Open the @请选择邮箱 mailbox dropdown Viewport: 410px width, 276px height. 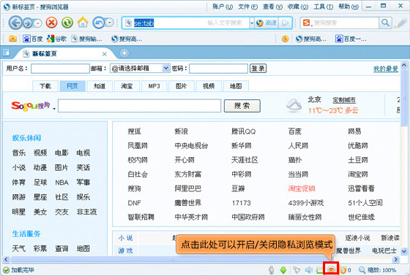click(140, 69)
